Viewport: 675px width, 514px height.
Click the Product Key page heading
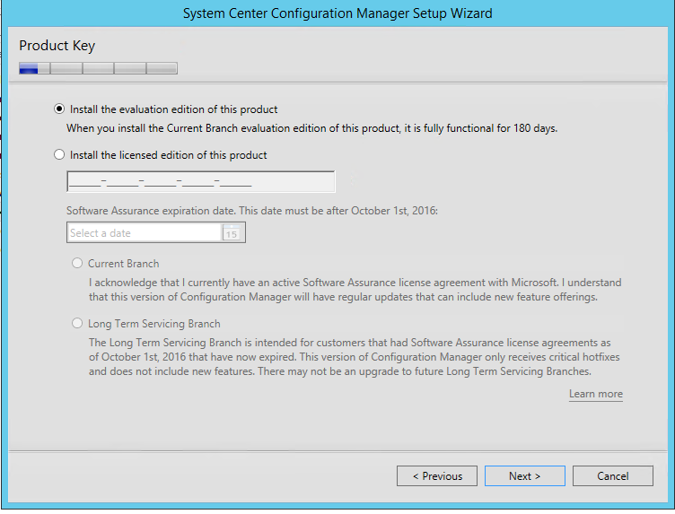click(x=57, y=46)
